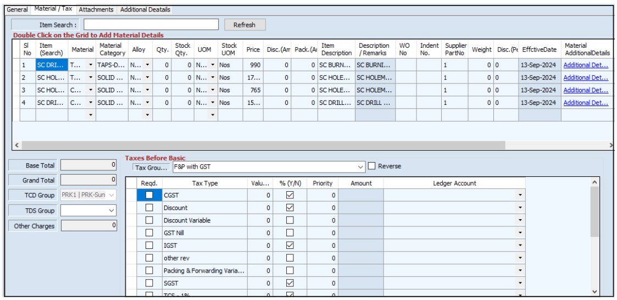Expand Ledger Account dropdown for CGST row
This screenshot has width=617, height=300.
coord(520,196)
